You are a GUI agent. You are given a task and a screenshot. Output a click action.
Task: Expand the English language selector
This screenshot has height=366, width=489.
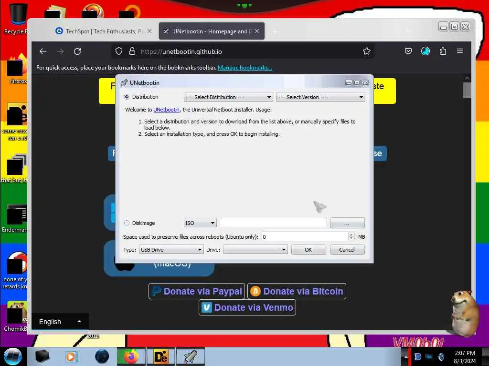[x=60, y=322]
